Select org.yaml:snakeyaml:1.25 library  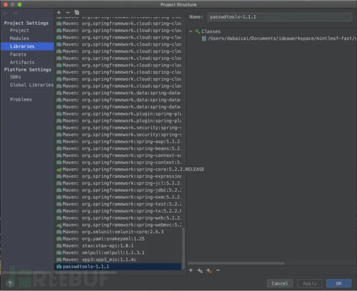(118, 239)
